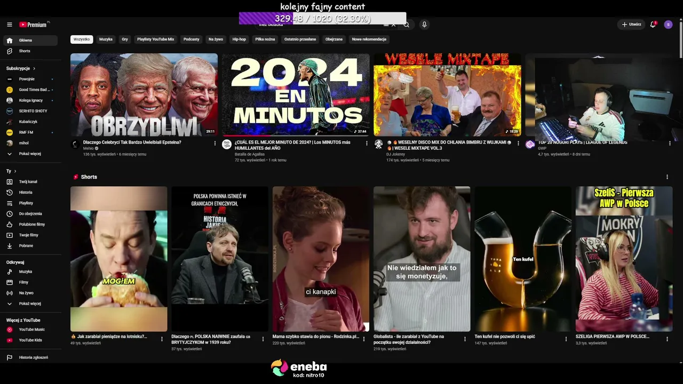The image size is (683, 384).
Task: Open Do obejrzenia watch later list
Action: 30,214
